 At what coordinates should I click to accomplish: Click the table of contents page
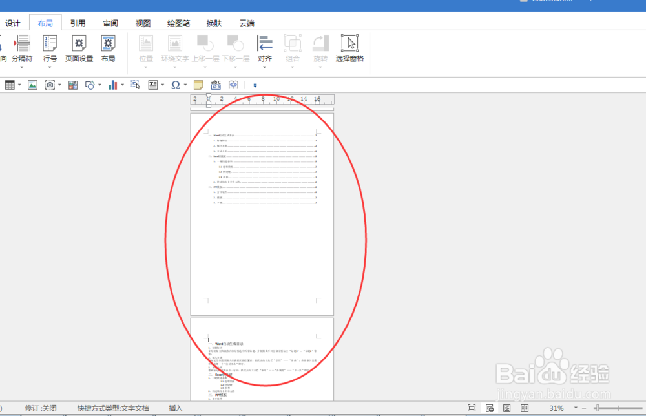(262, 214)
